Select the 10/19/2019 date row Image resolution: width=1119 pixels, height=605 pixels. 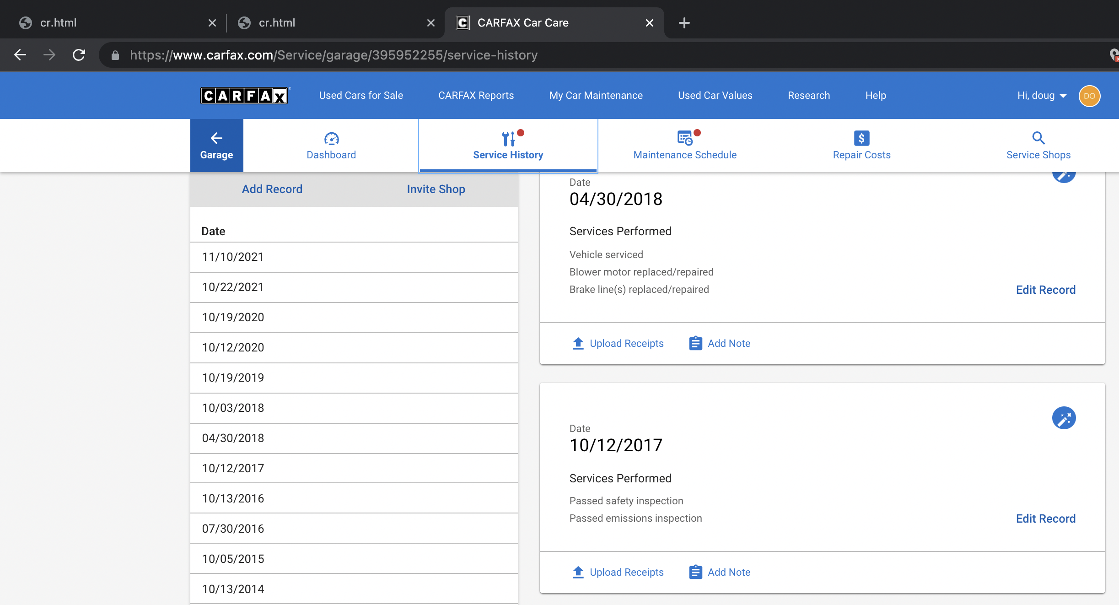tap(354, 378)
